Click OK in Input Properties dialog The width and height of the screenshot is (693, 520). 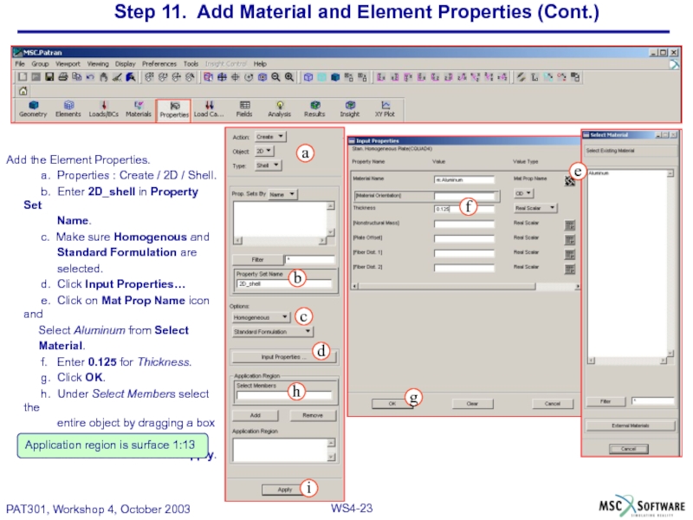[x=392, y=404]
